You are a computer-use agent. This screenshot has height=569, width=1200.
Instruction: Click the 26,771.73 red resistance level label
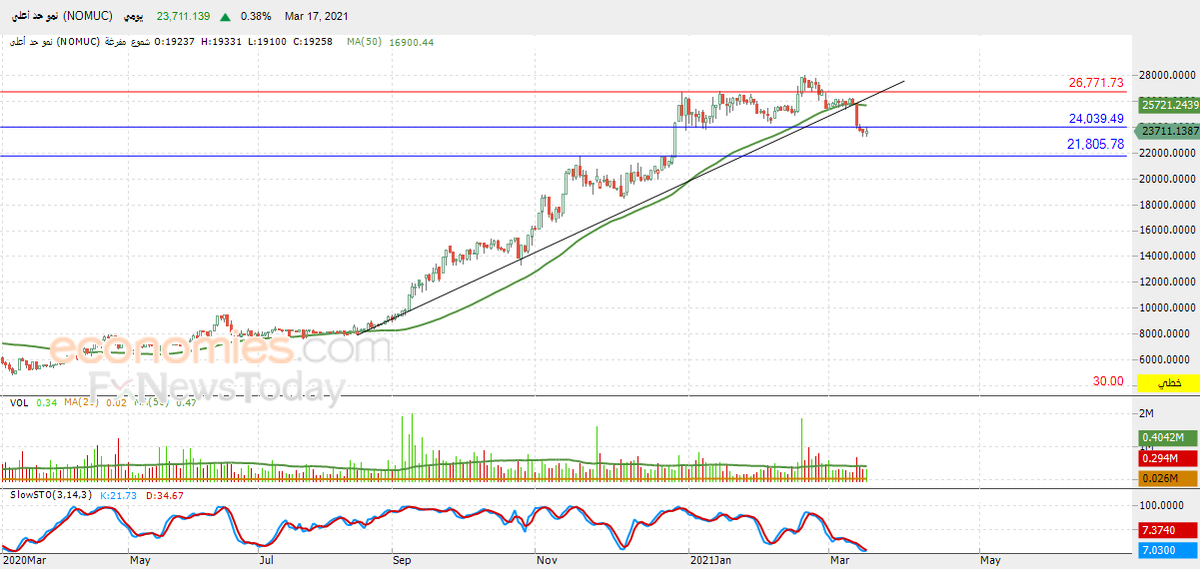point(1096,83)
